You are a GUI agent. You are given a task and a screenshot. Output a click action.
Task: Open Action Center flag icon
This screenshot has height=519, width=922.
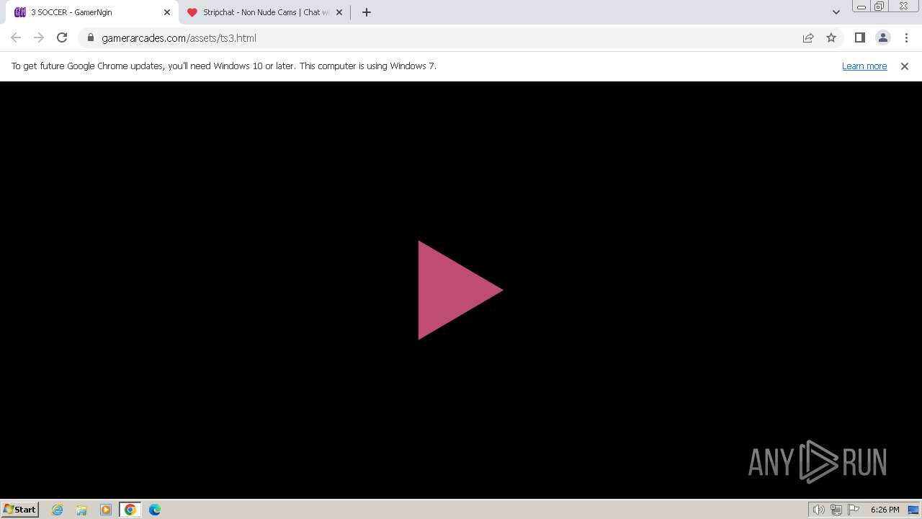coord(854,510)
